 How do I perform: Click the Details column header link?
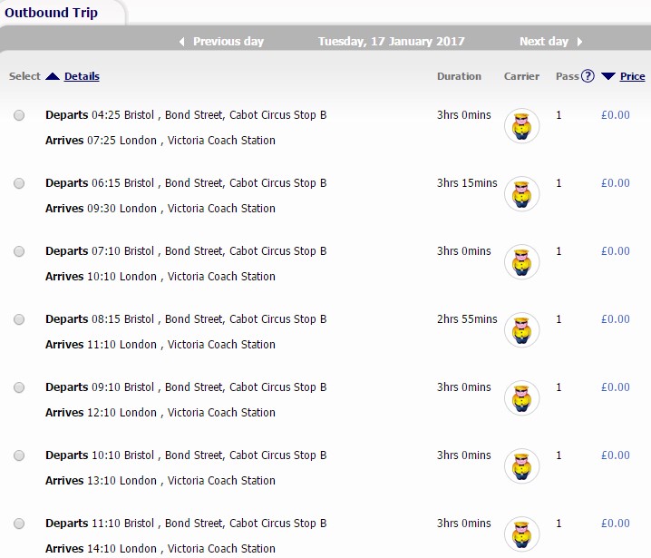coord(82,76)
